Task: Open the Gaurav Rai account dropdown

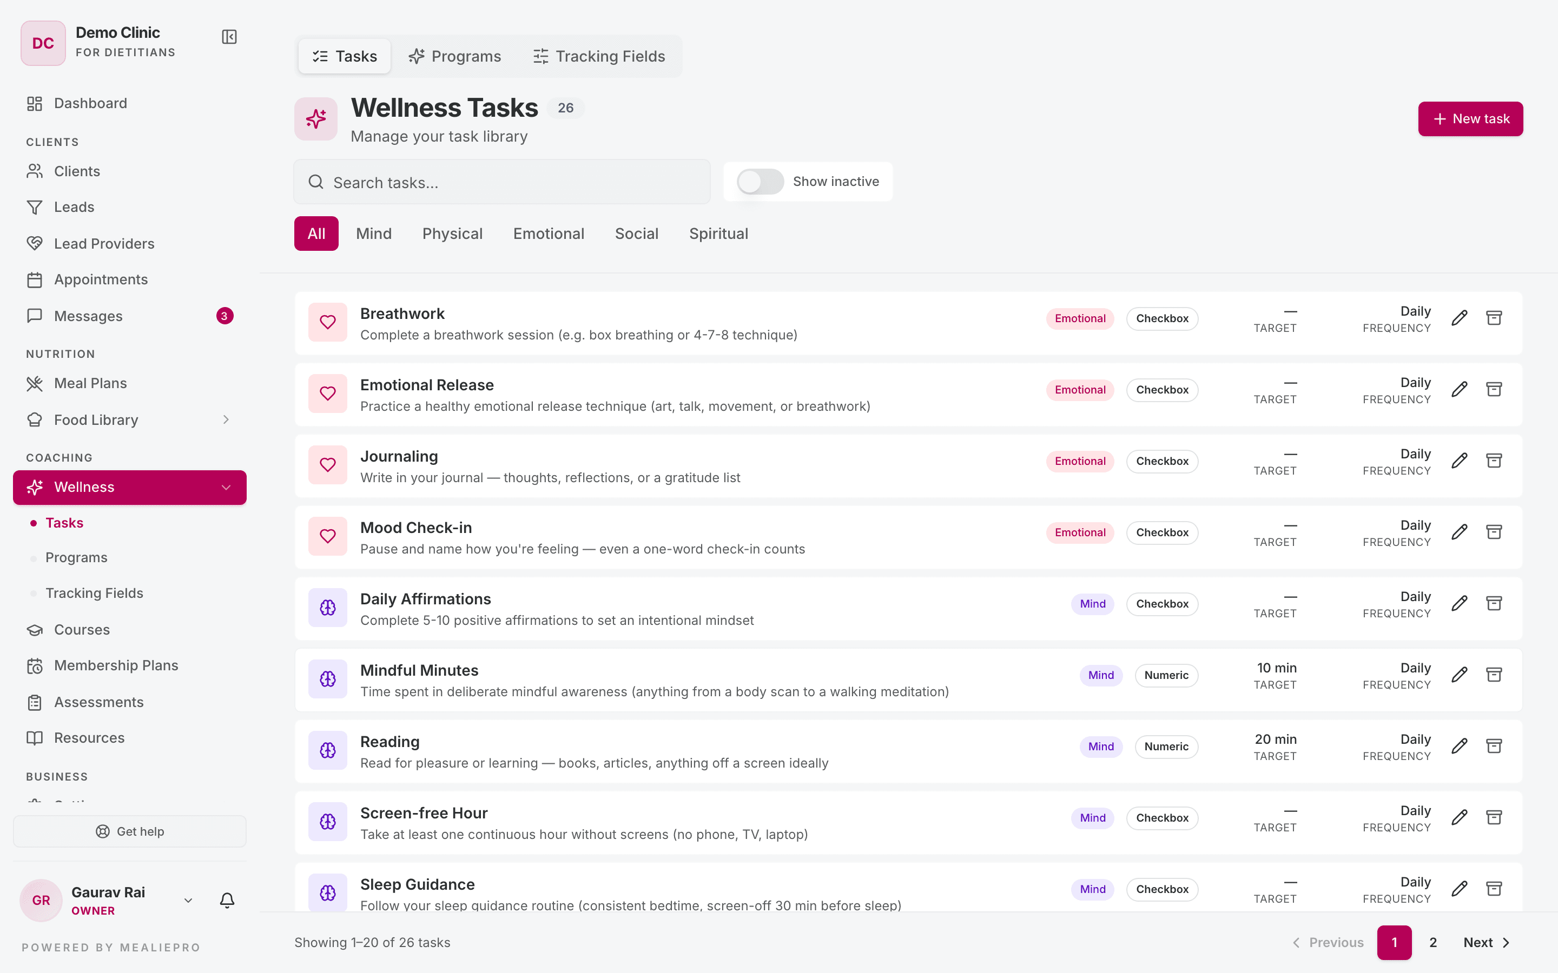Action: [x=188, y=900]
